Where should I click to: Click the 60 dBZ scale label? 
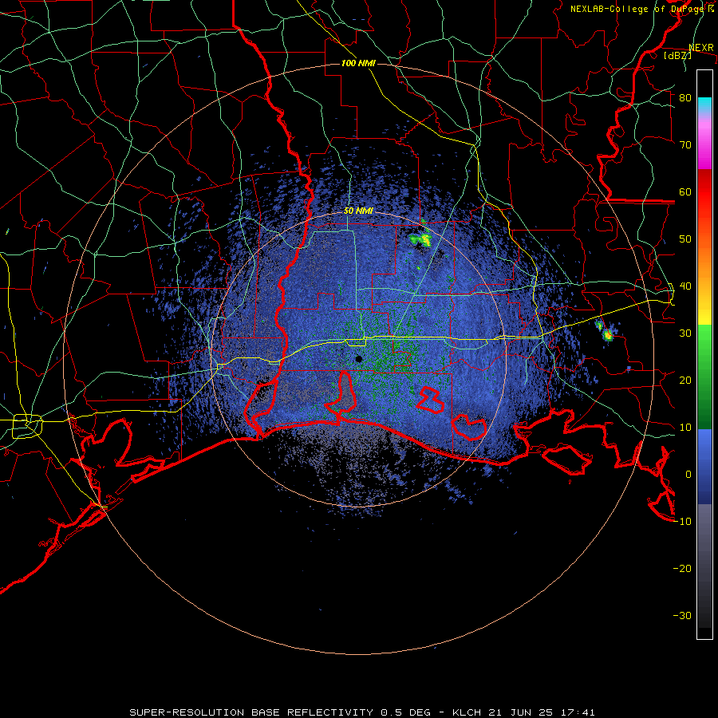(685, 192)
